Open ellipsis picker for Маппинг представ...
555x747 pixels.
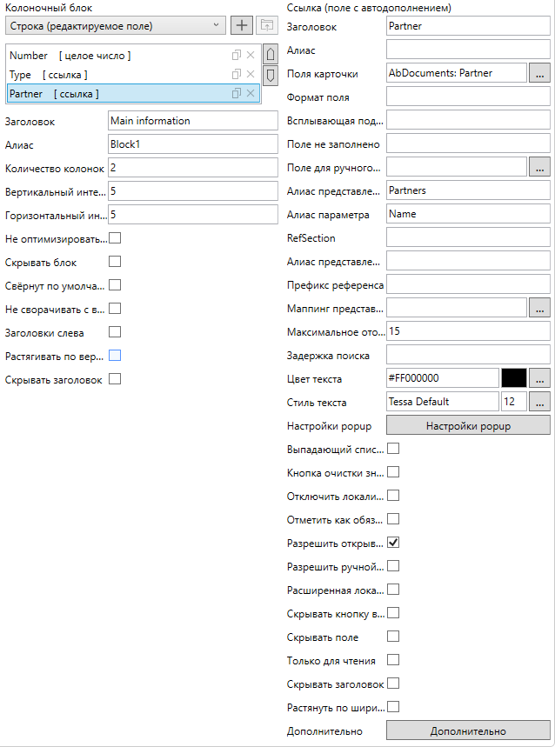539,308
